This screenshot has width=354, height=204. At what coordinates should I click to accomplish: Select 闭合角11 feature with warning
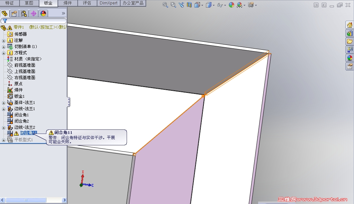pos(28,133)
